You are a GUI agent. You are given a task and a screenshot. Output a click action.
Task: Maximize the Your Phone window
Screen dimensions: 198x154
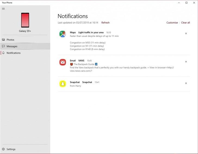pos(186,3)
